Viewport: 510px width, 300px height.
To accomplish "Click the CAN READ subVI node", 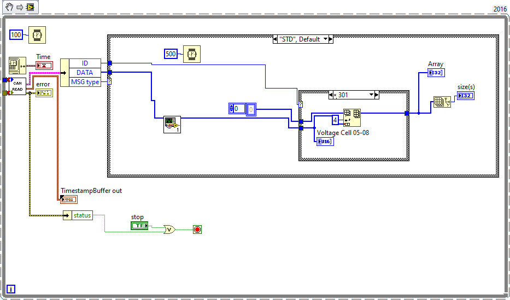I will [x=17, y=86].
